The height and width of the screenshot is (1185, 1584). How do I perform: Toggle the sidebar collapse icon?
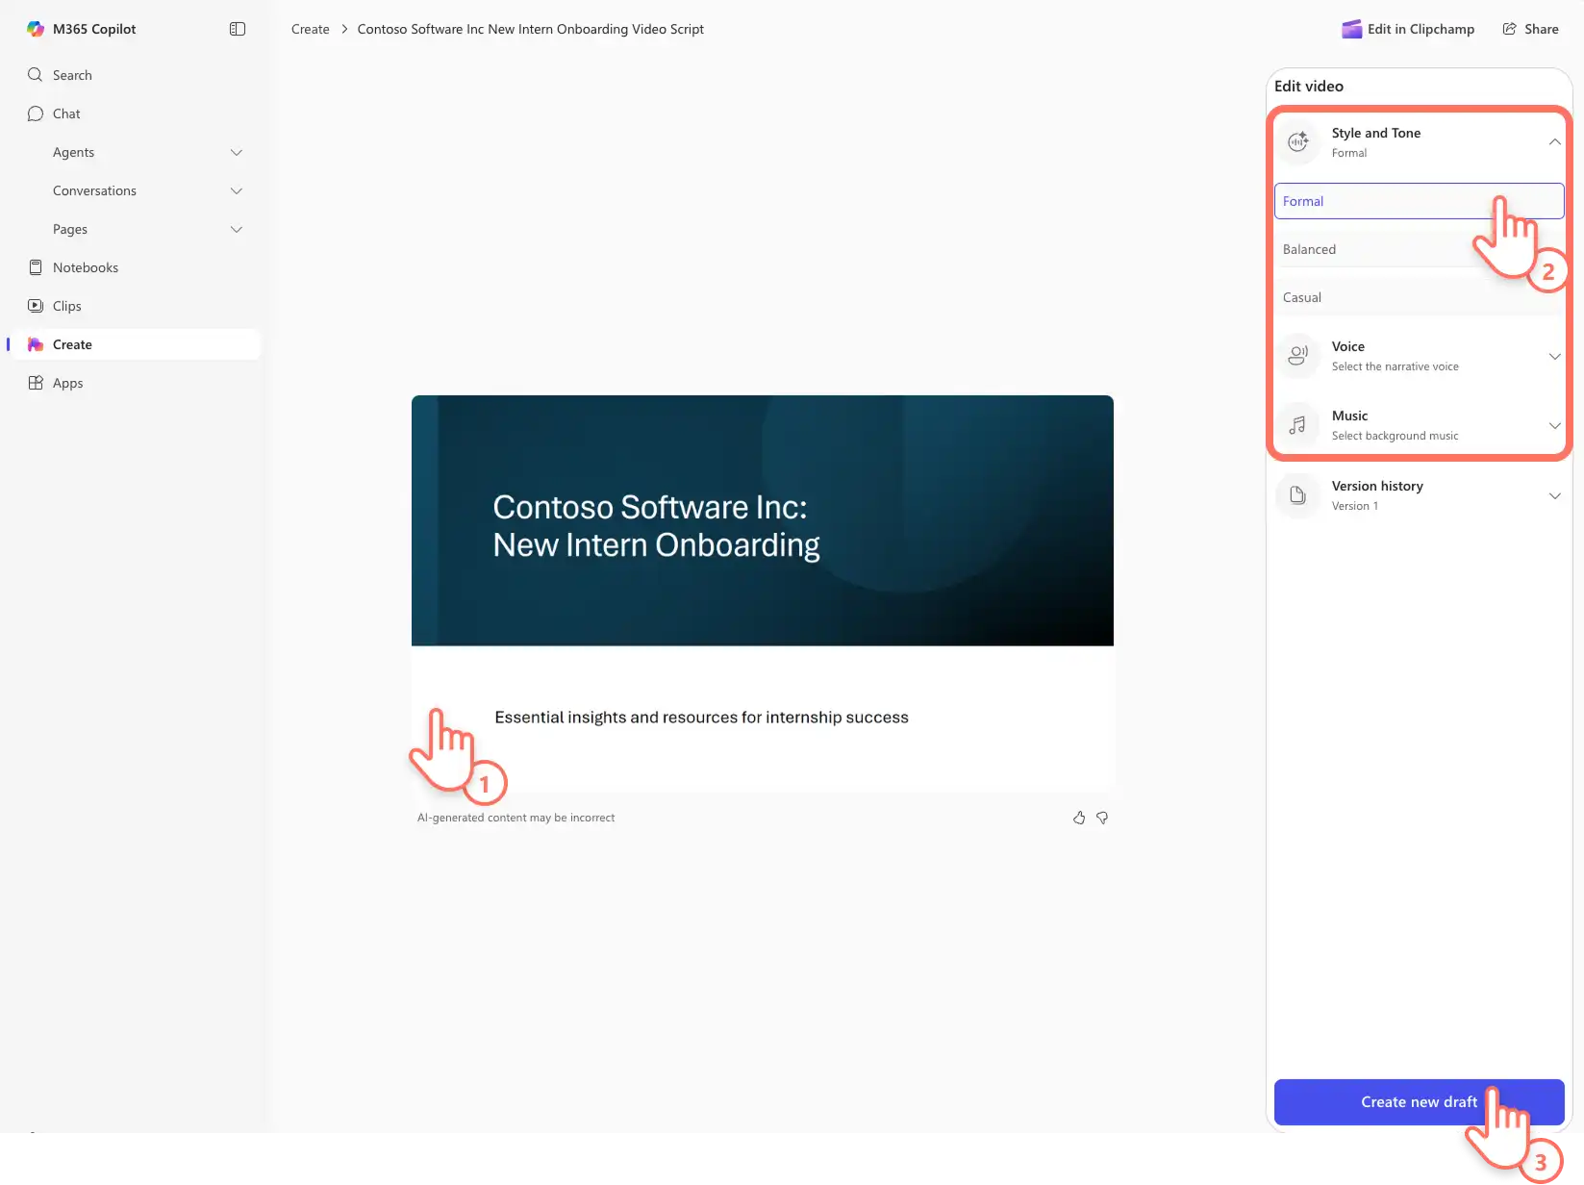point(238,29)
